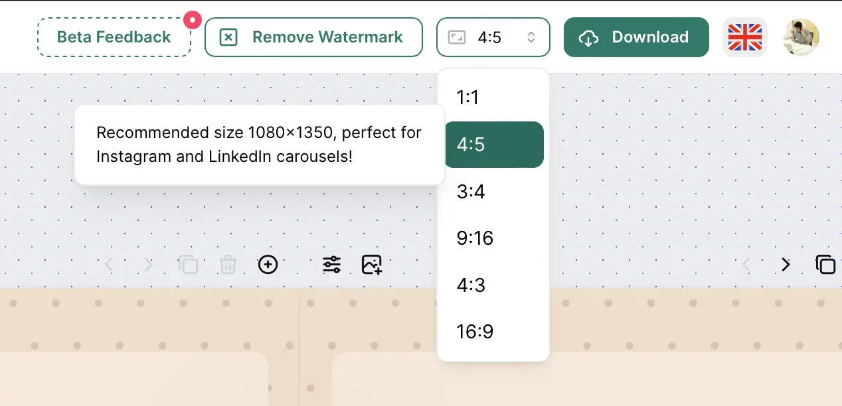Screen dimensions: 842x406
Task: Click the copy icon at the far right
Action: click(x=825, y=264)
